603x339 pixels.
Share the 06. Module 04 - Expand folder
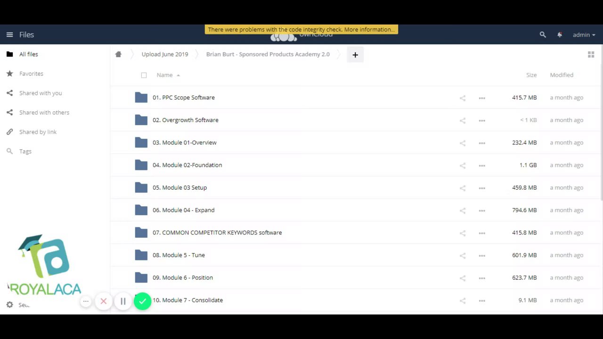click(x=463, y=210)
